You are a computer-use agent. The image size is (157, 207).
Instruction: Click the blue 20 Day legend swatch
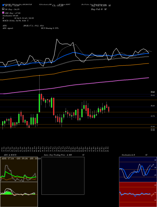[x=3, y=5]
